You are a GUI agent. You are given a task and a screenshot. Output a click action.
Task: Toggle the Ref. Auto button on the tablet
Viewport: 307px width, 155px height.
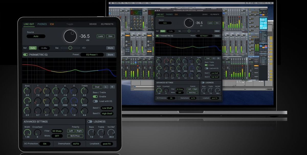33,48
